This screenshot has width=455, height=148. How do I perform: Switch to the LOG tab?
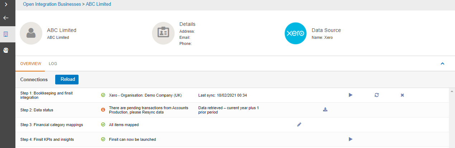coord(53,64)
